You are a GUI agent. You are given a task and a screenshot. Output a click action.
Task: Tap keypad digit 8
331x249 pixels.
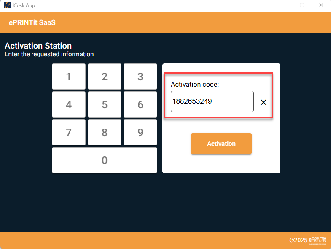point(105,132)
